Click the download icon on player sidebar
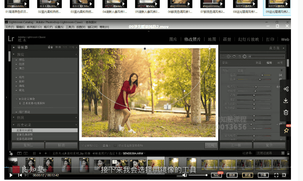The width and height of the screenshot is (303, 181). (x=286, y=100)
